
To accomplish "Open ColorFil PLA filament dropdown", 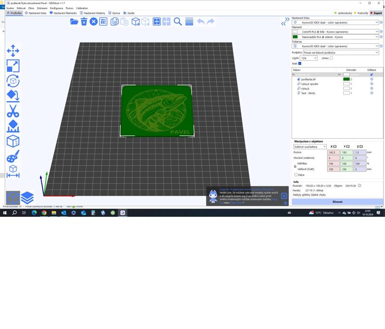I will pos(335,32).
